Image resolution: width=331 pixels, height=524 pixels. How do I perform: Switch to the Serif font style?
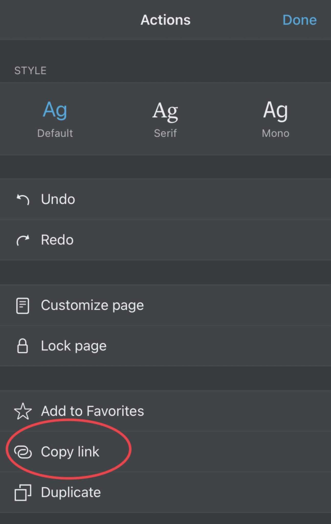165,111
